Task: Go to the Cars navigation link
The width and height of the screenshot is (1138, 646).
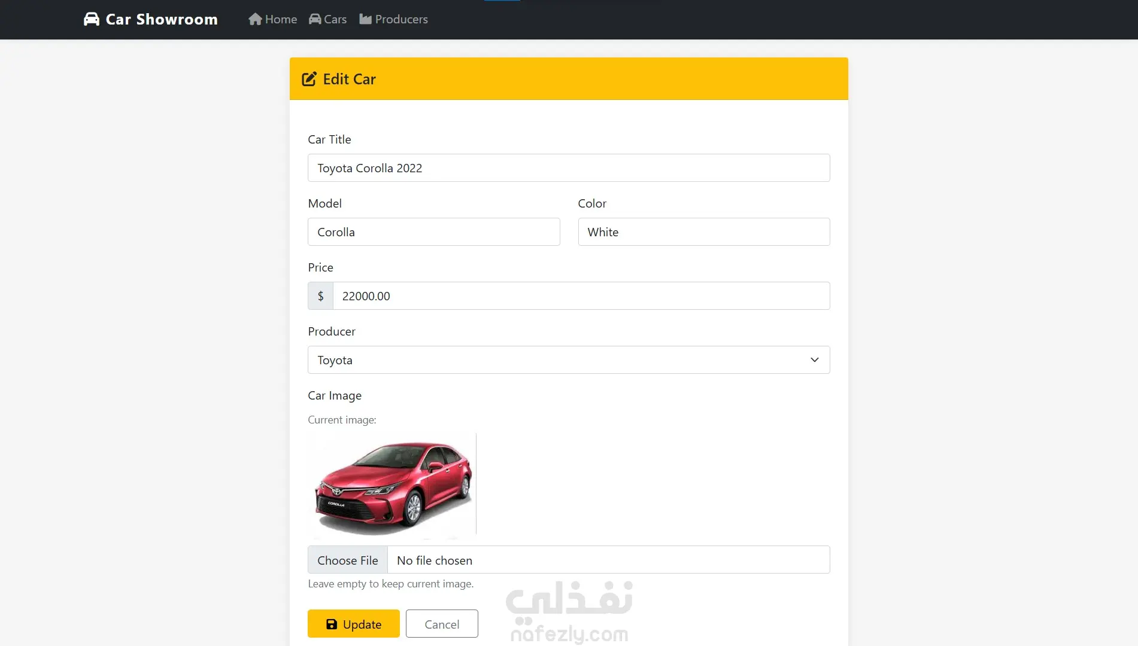Action: click(328, 19)
